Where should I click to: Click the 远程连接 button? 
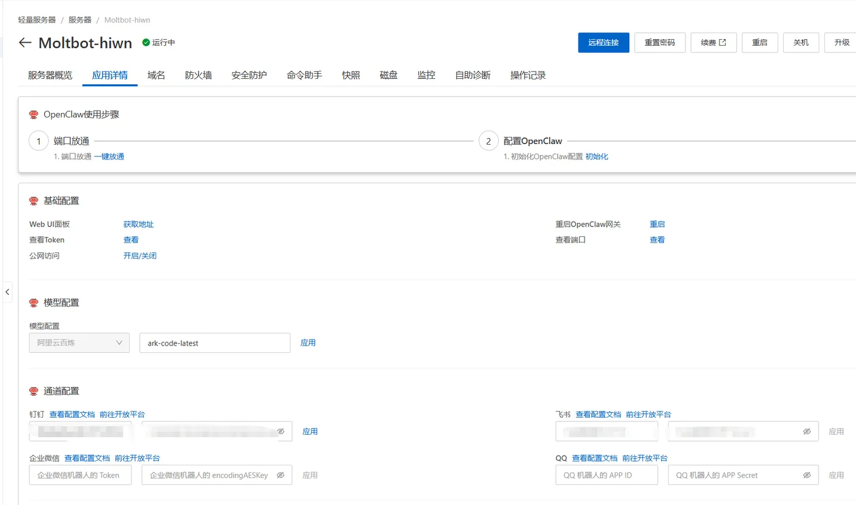coord(603,43)
